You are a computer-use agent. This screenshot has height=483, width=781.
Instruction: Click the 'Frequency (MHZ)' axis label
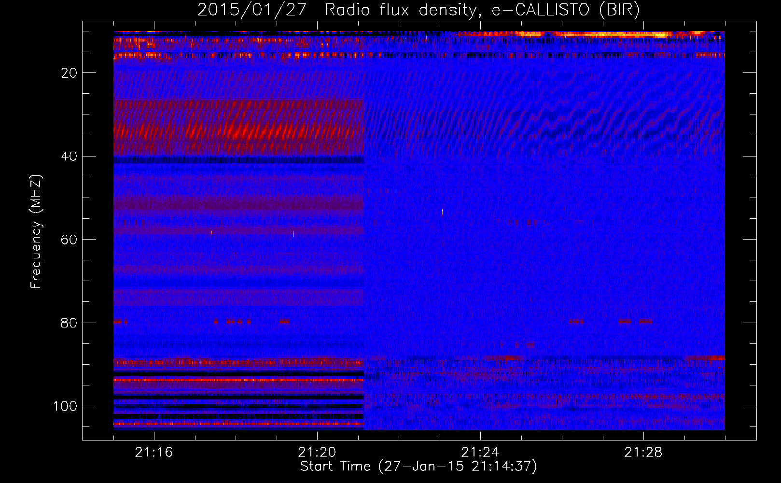pyautogui.click(x=36, y=232)
